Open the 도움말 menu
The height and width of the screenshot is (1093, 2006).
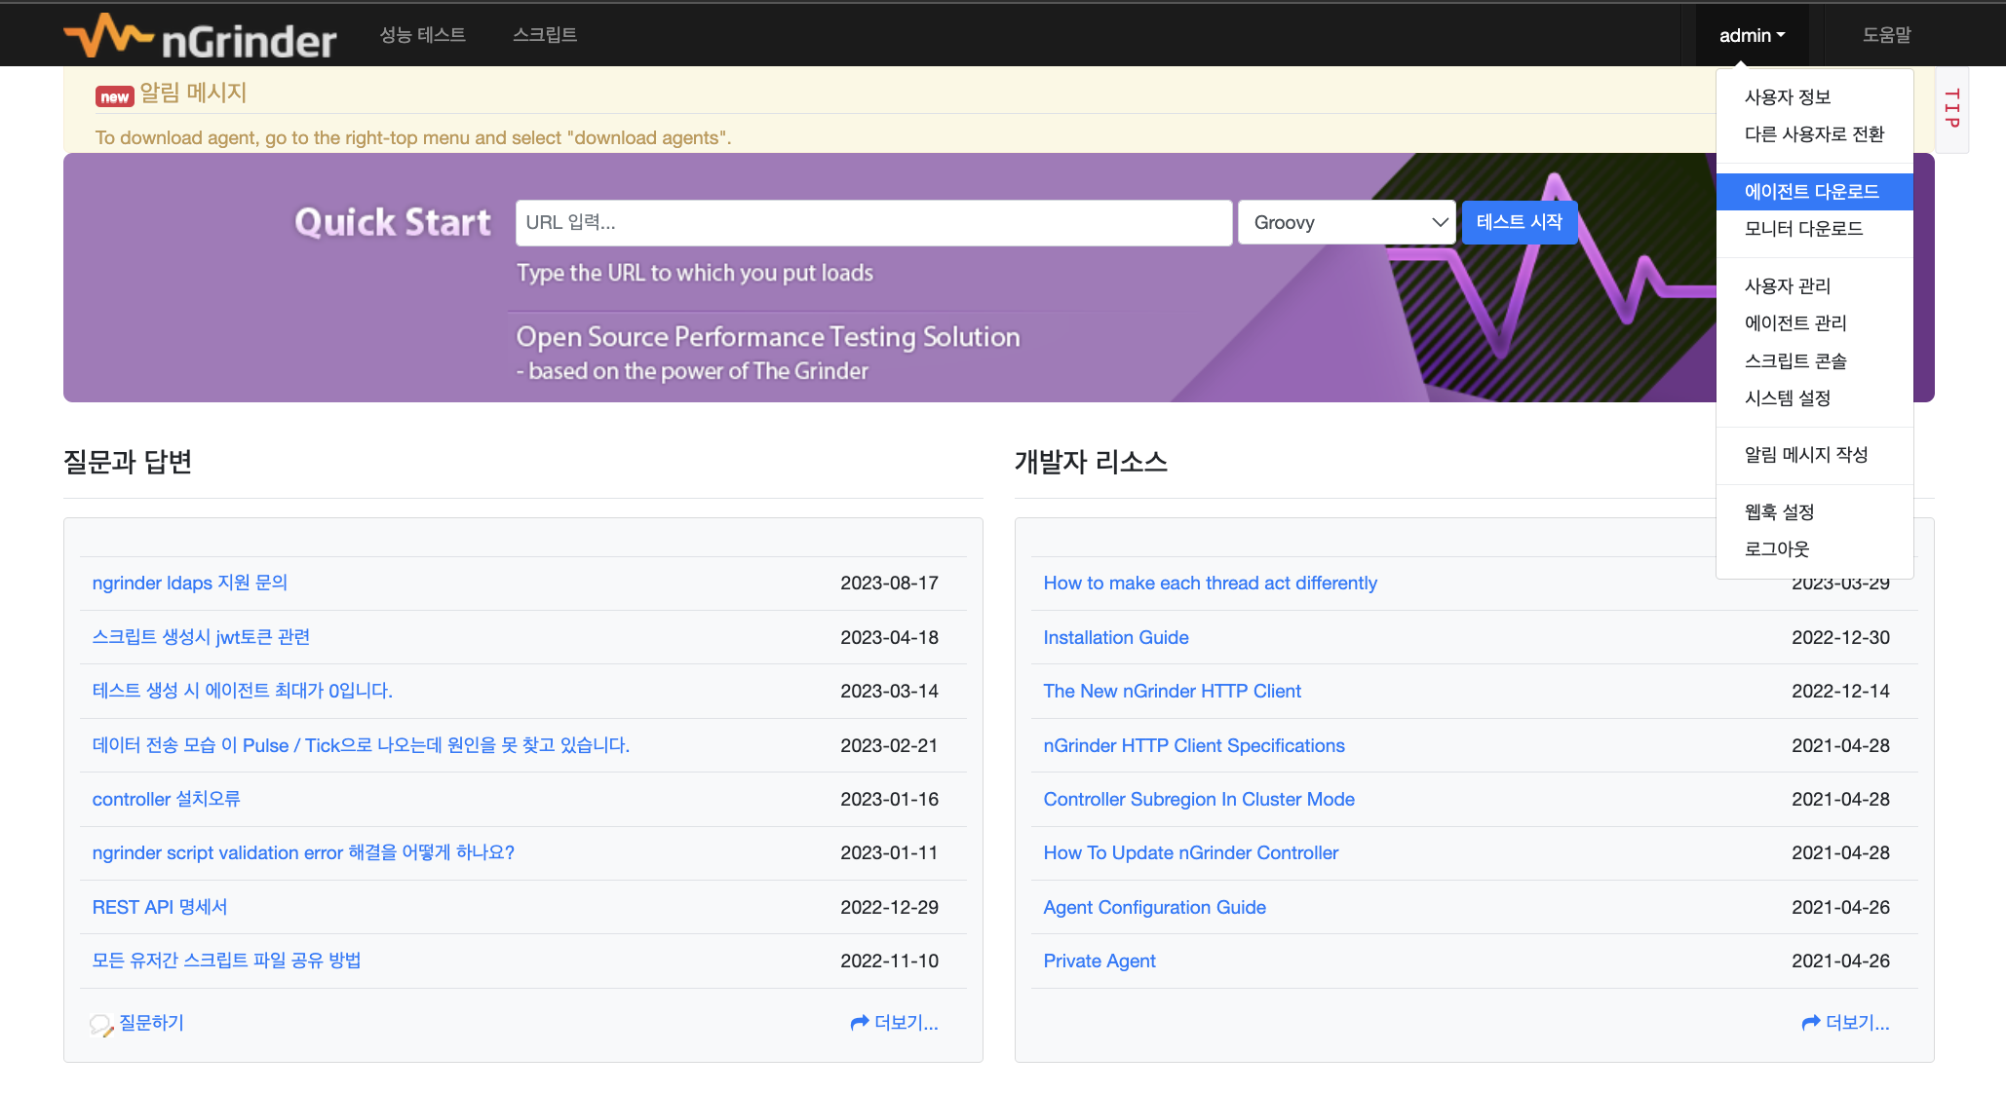pos(1886,35)
